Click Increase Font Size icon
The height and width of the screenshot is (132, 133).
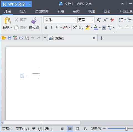[99, 20]
